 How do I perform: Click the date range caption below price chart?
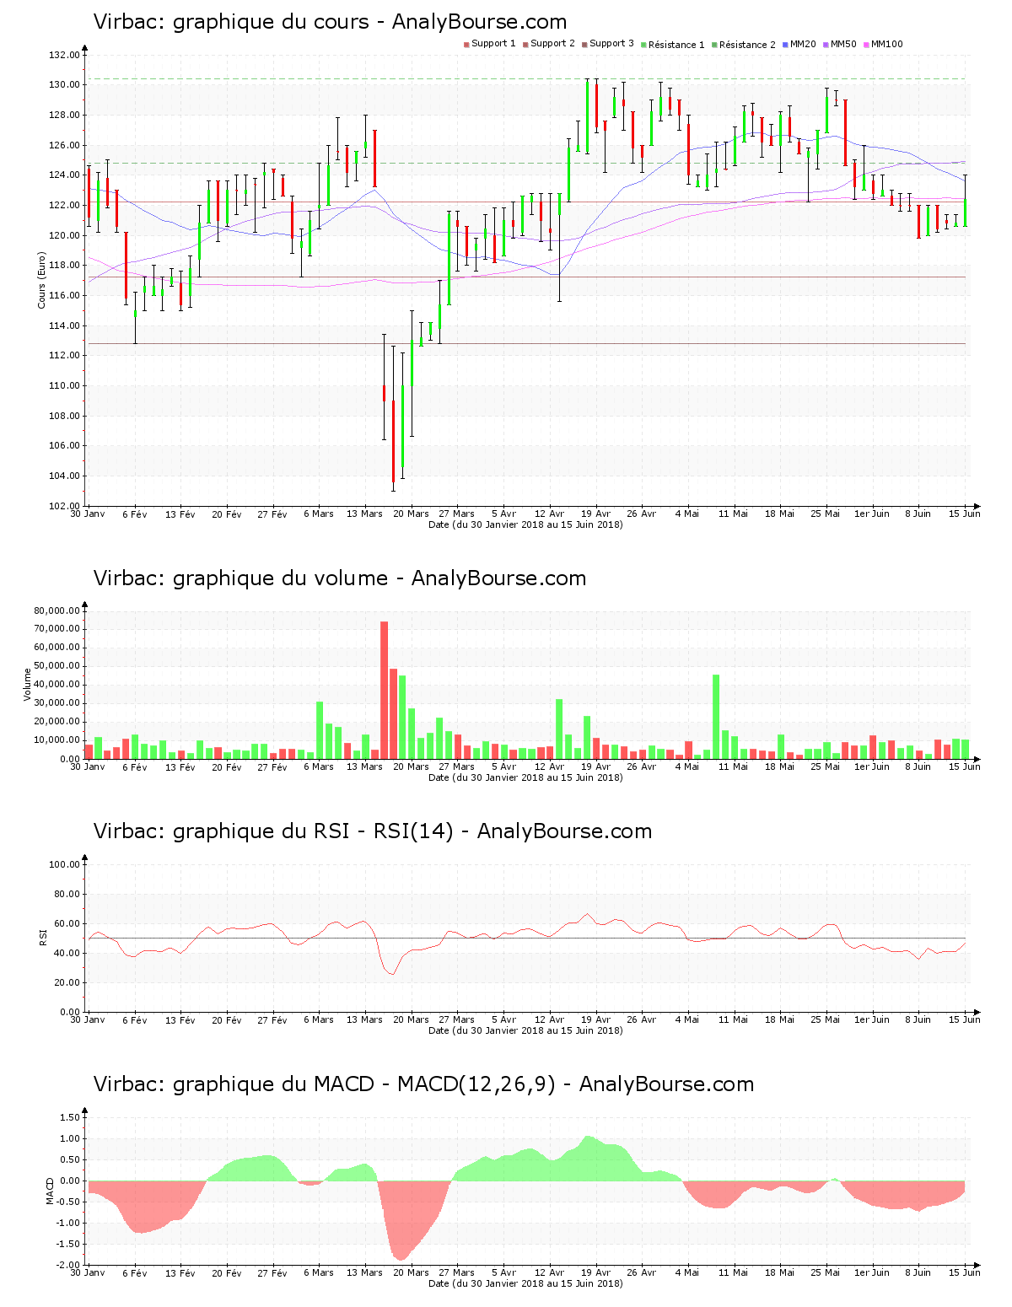pyautogui.click(x=525, y=524)
